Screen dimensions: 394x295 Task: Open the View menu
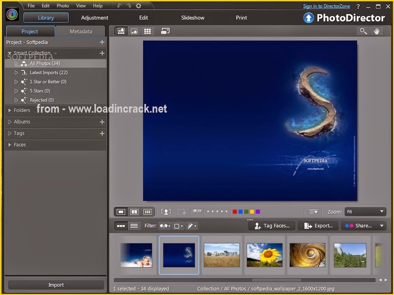[81, 6]
